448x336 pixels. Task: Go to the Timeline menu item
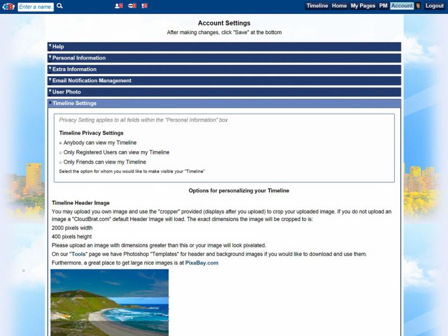[x=317, y=6]
